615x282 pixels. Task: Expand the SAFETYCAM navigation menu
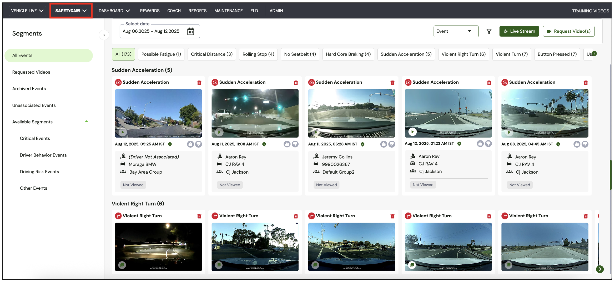click(71, 11)
